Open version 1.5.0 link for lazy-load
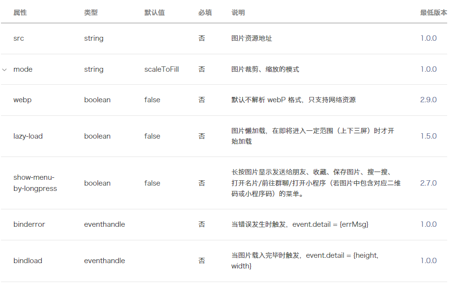 428,136
